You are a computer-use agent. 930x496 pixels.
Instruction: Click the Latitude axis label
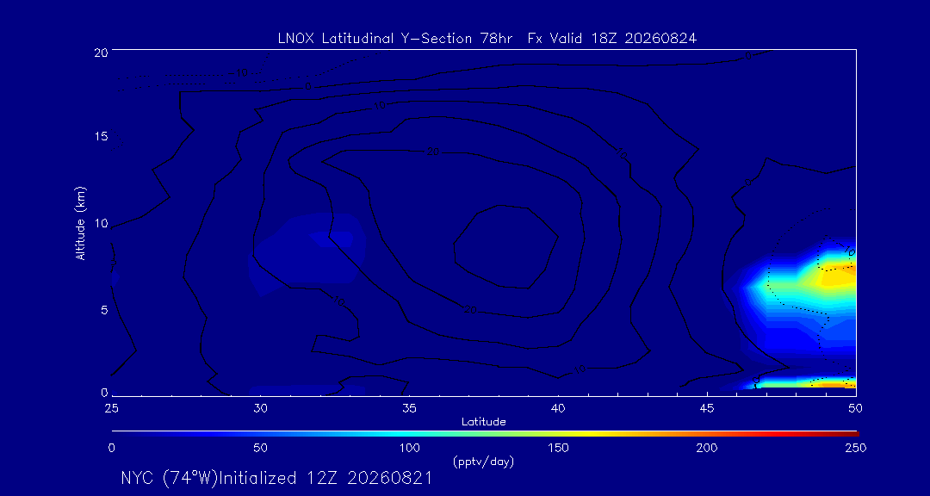pos(483,422)
